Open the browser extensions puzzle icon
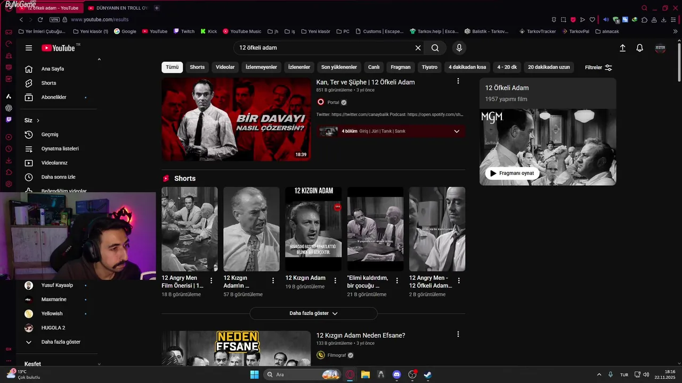 (x=644, y=20)
